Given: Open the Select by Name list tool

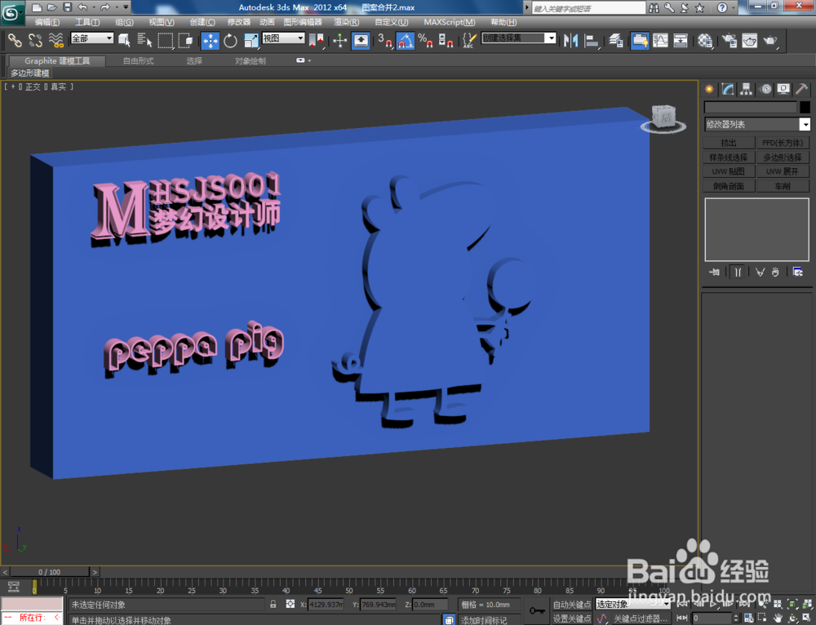Looking at the screenshot, I should tap(144, 40).
